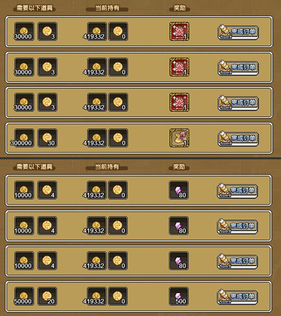Image resolution: width=281 pixels, height=316 pixels.
Task: Click held 419332 gold icon in first row
Action: tap(97, 32)
